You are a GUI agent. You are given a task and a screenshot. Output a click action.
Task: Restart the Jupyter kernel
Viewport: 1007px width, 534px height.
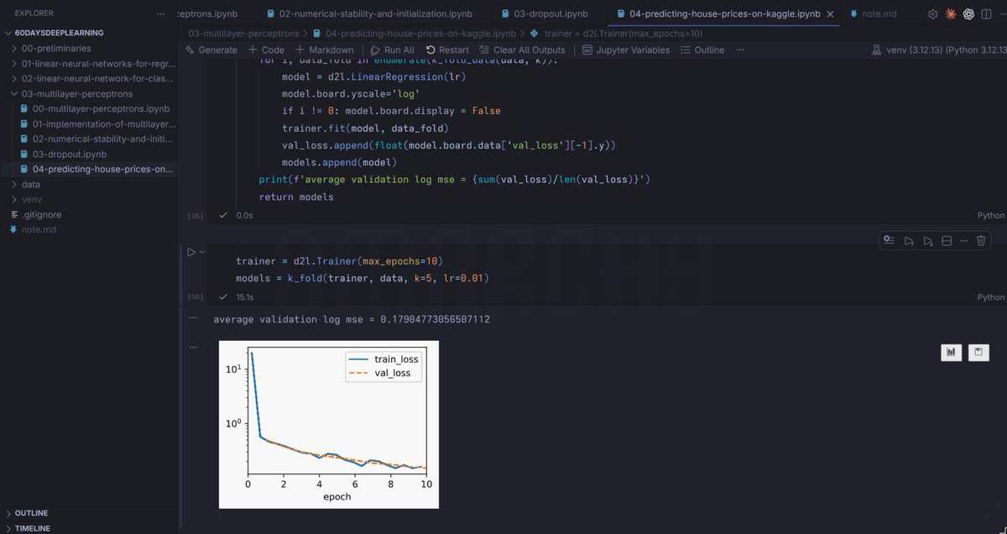[x=446, y=50]
